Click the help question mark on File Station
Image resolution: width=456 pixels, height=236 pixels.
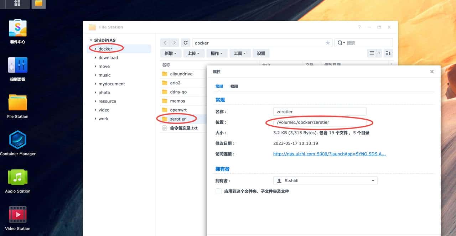[359, 27]
